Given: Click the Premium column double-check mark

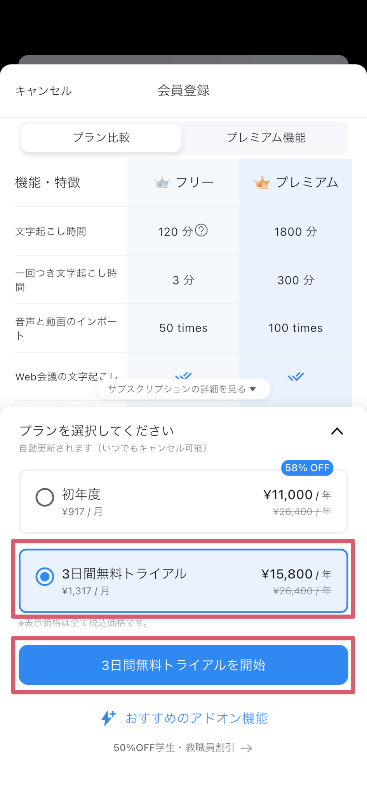Looking at the screenshot, I should tap(296, 376).
